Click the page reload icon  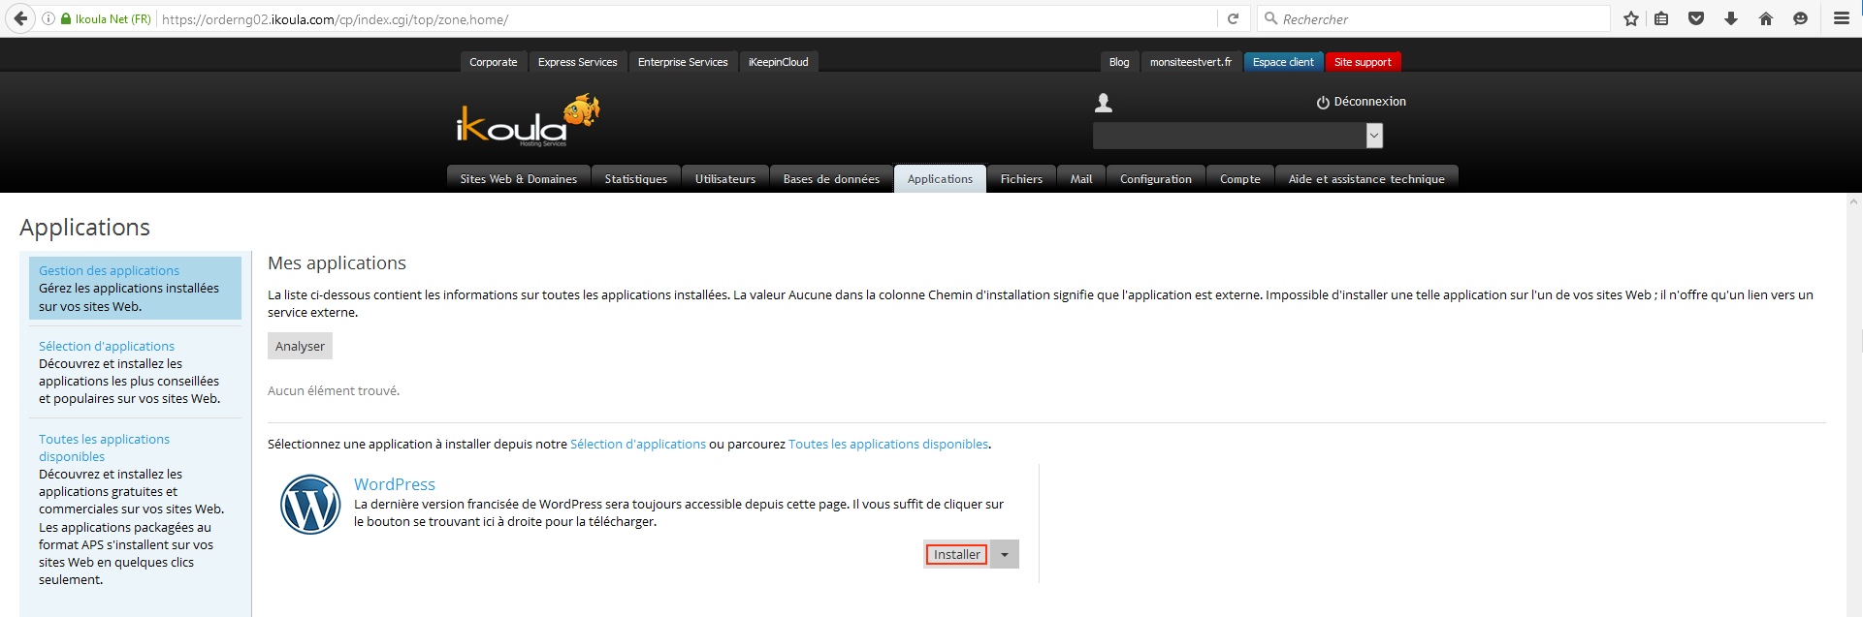[x=1233, y=18]
